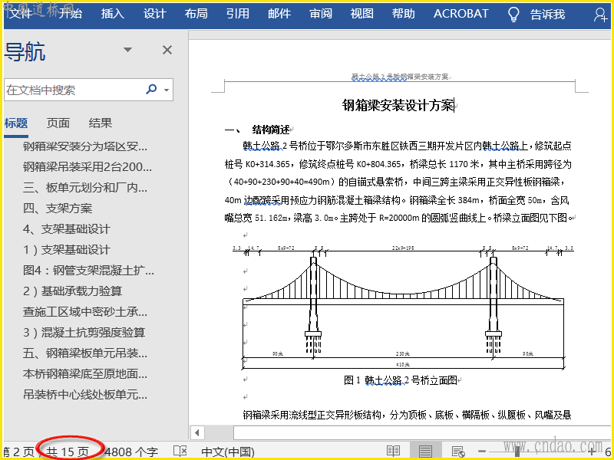
Task: Click the document title 钢箱梁安装设计方案
Action: (398, 106)
